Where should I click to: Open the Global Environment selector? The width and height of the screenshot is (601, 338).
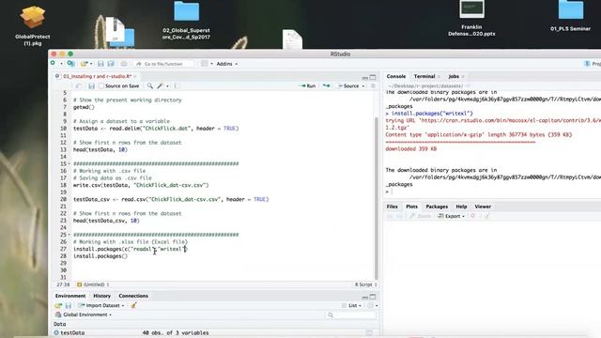(84, 315)
